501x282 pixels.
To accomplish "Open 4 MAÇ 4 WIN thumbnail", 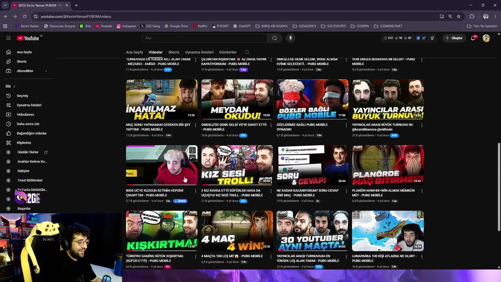I will (237, 231).
